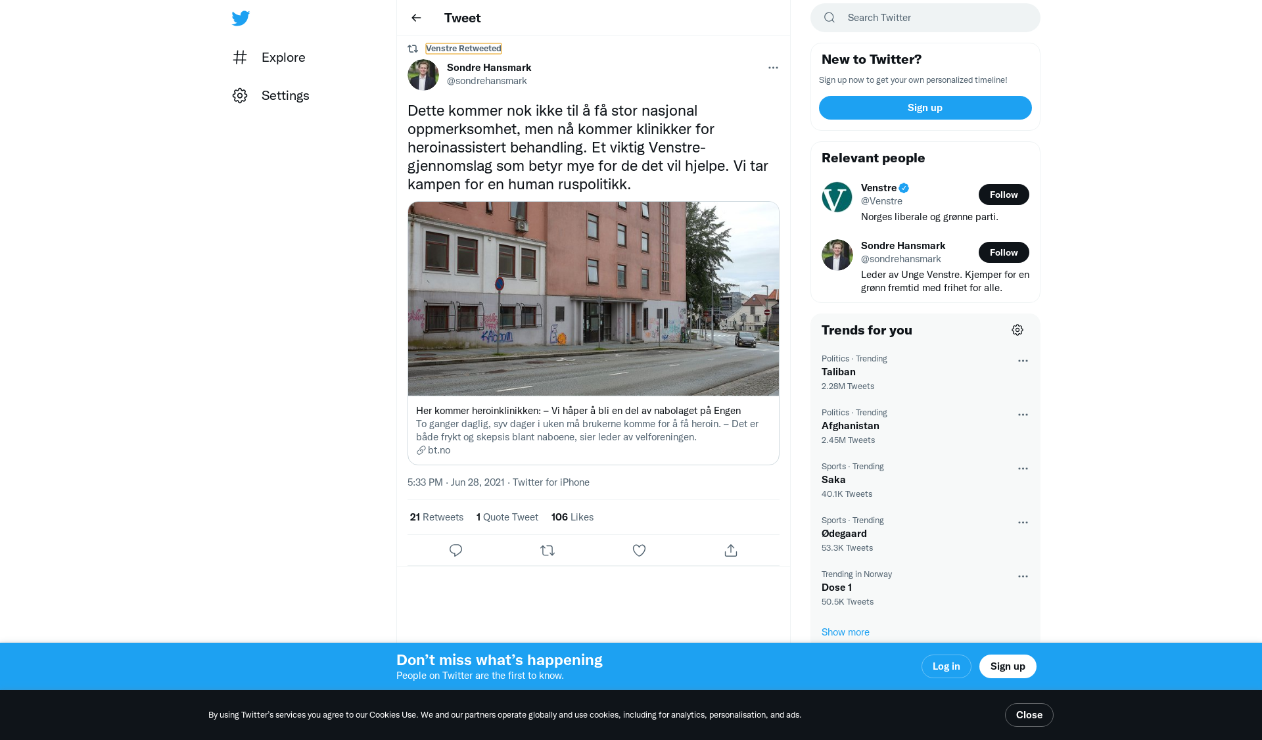
Task: View the 1 Quote Tweet
Action: (507, 517)
